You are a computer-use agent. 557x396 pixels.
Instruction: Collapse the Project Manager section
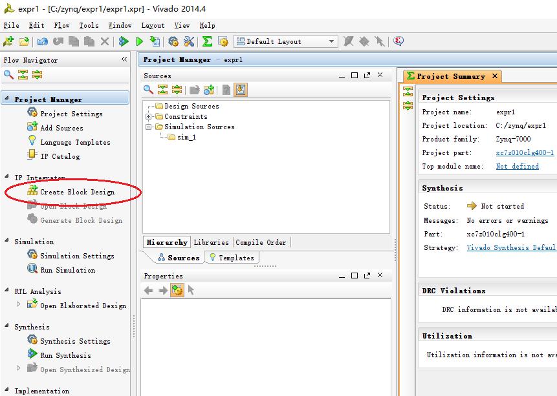pyautogui.click(x=7, y=99)
